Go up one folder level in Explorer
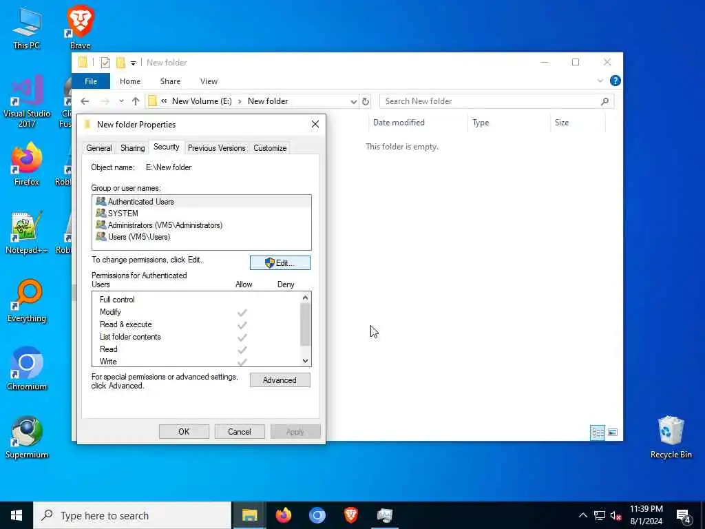Image resolution: width=705 pixels, height=529 pixels. click(136, 101)
